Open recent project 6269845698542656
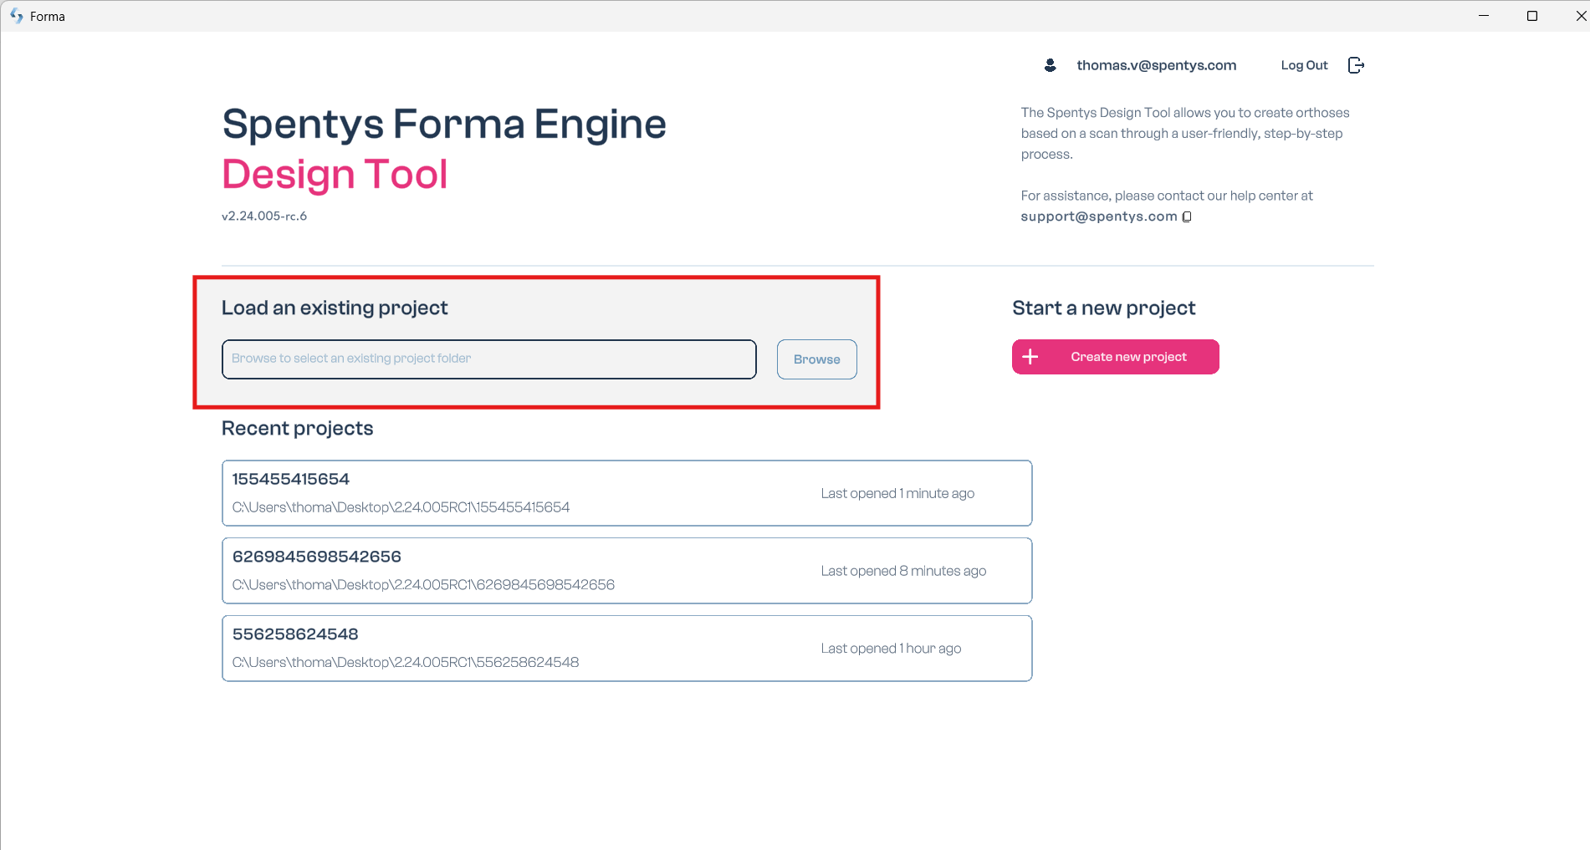Screen dimensions: 1590x850 click(x=627, y=571)
